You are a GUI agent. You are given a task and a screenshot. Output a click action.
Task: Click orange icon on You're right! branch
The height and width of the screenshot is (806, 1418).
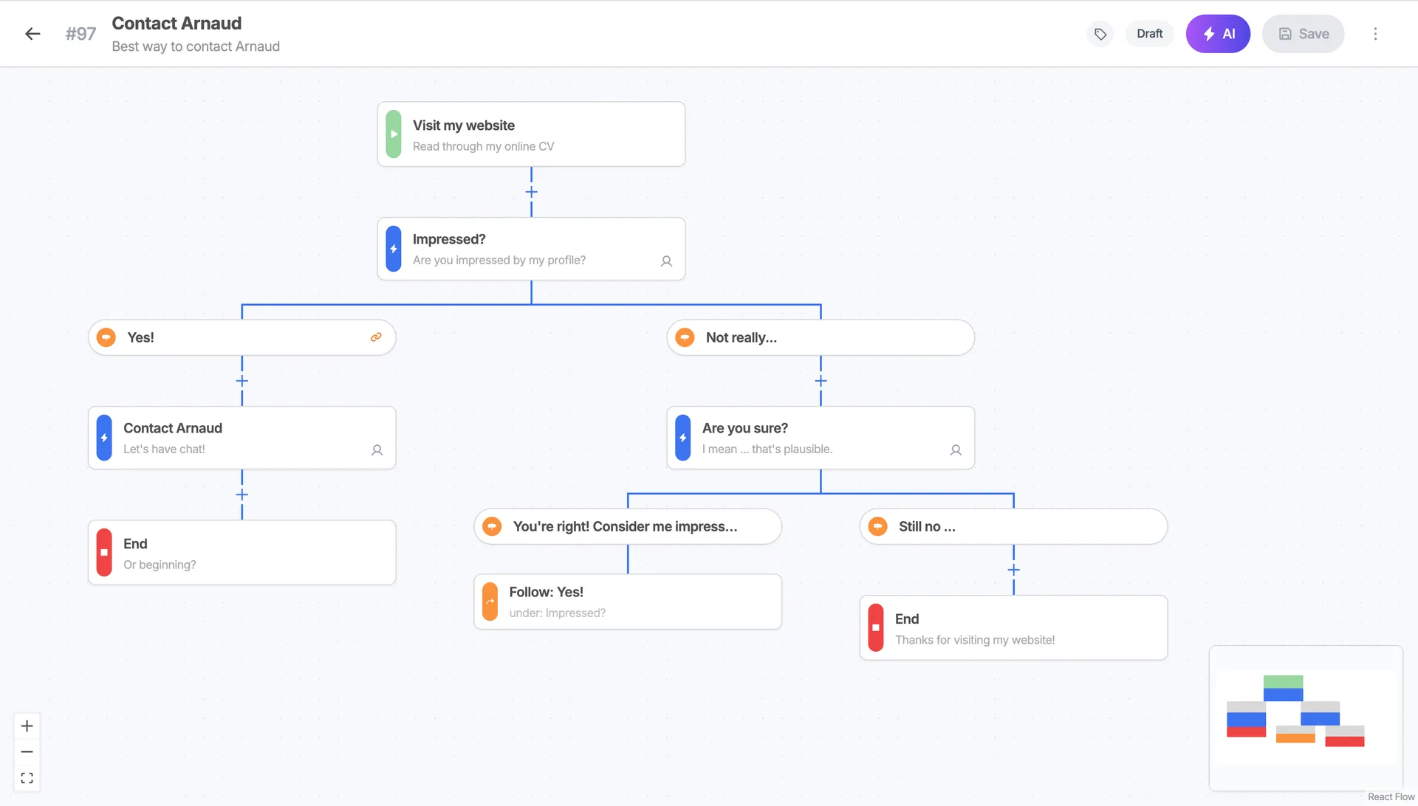point(492,526)
